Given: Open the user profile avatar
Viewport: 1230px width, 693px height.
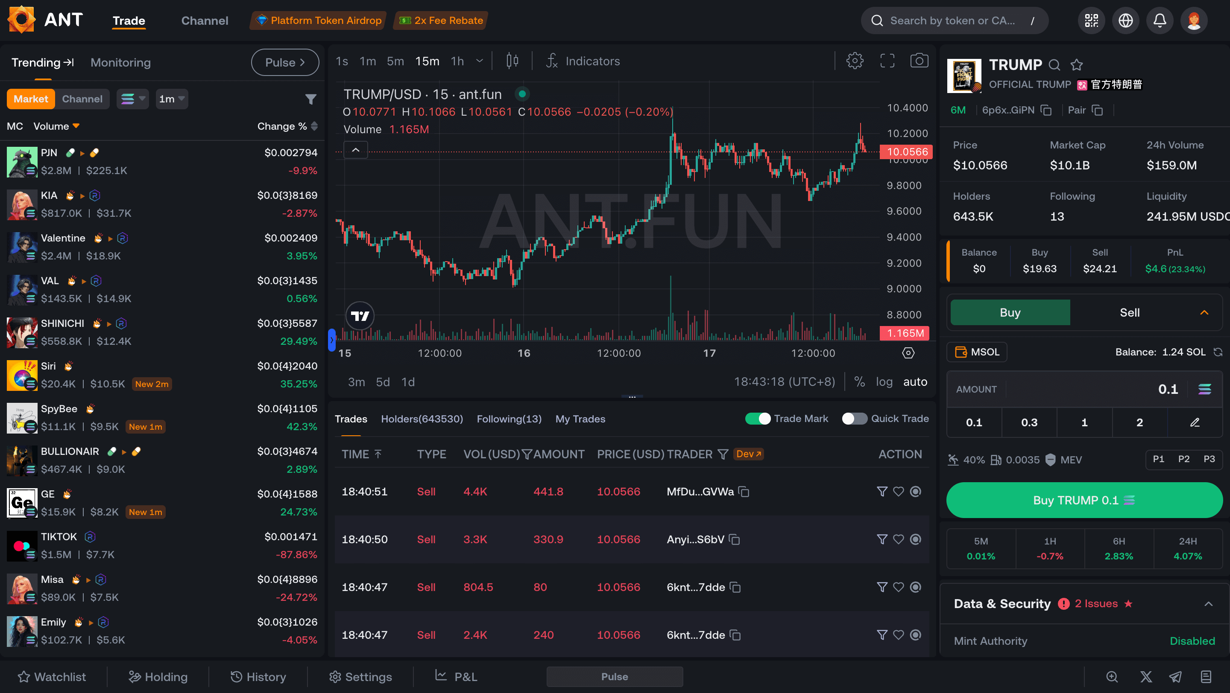Looking at the screenshot, I should click(x=1194, y=20).
